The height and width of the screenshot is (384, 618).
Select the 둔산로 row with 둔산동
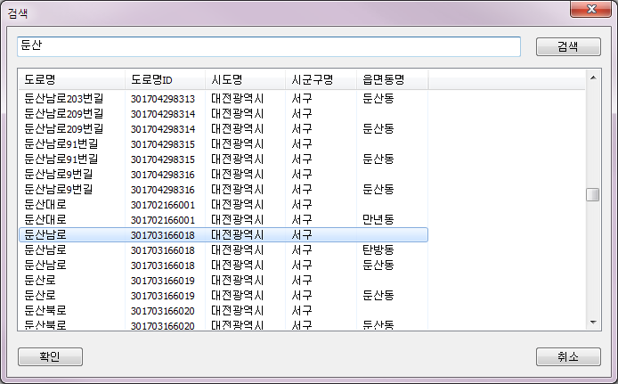[223, 295]
